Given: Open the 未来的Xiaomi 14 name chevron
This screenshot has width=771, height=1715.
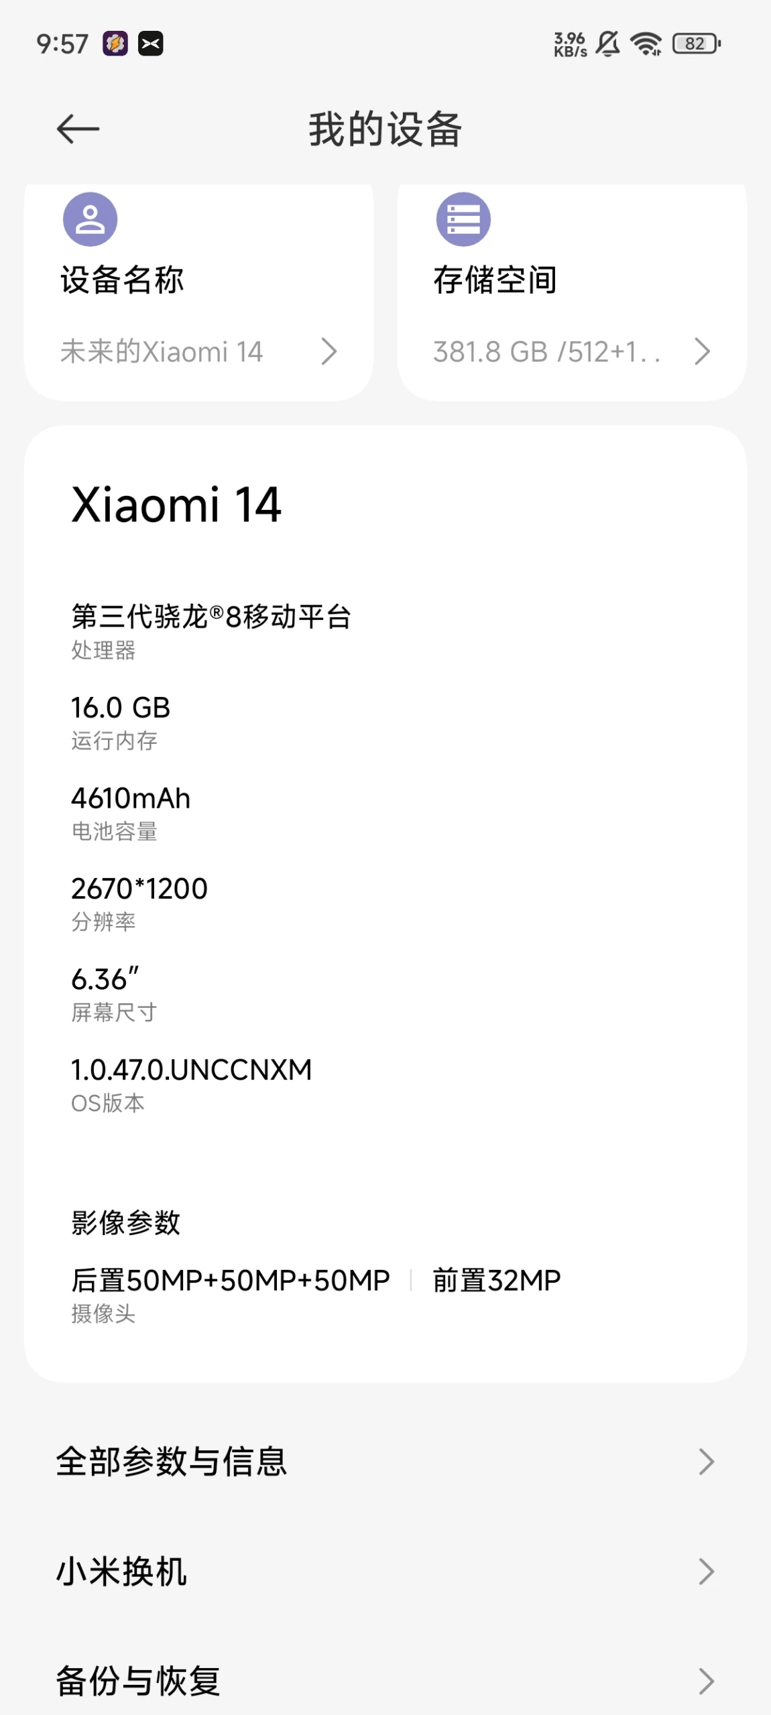Looking at the screenshot, I should click(x=329, y=351).
